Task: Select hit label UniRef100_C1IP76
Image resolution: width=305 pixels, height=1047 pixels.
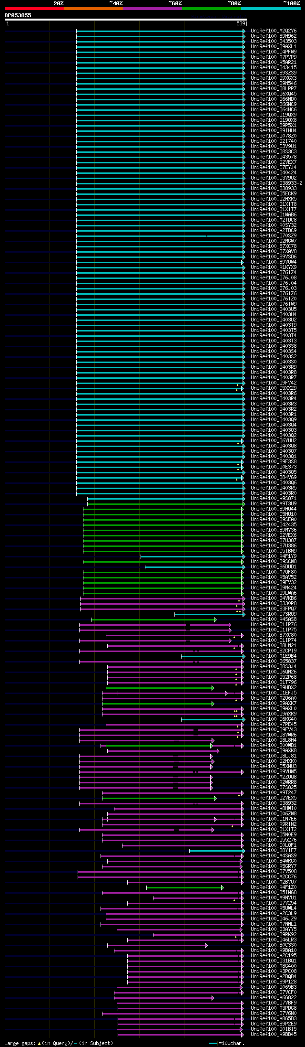Action: (274, 625)
